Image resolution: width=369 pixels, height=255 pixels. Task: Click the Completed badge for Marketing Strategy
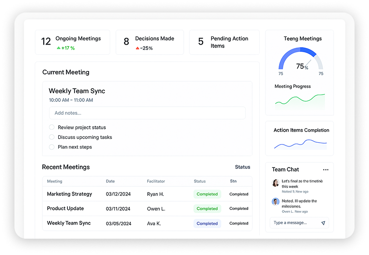(207, 194)
